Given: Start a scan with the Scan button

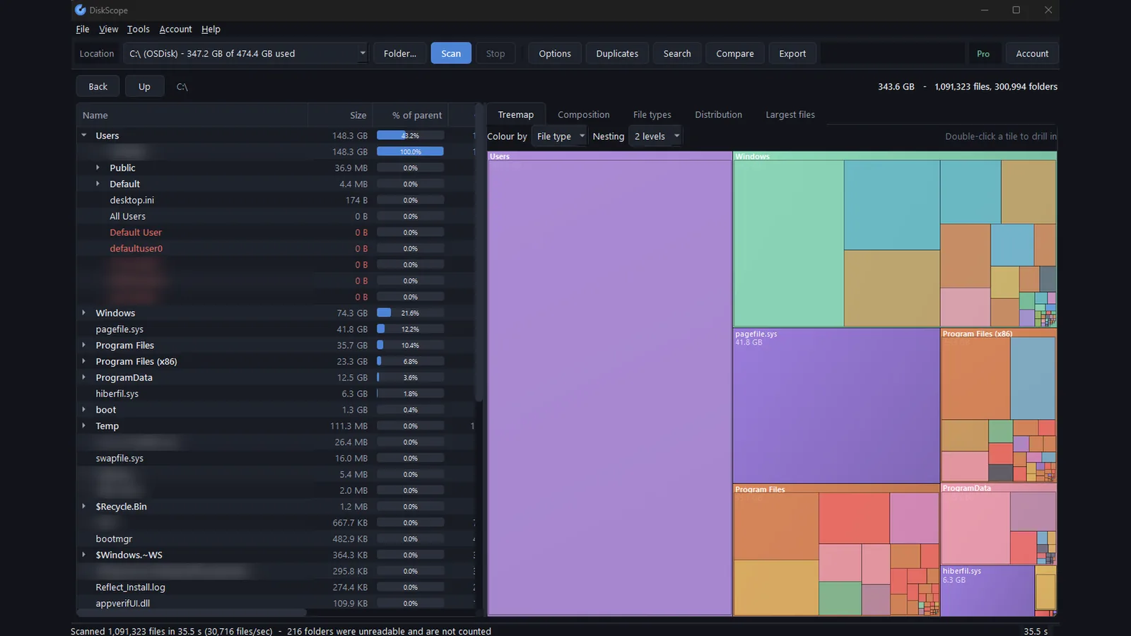Looking at the screenshot, I should (x=451, y=54).
